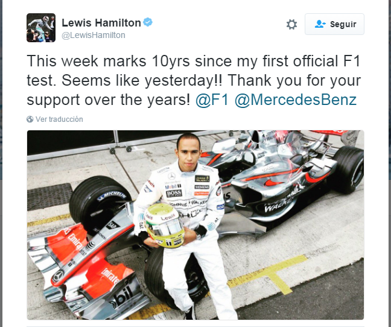Viewport: 391px width, 327px height.
Task: Open the @LewisHamilton handle link
Action: [94, 36]
